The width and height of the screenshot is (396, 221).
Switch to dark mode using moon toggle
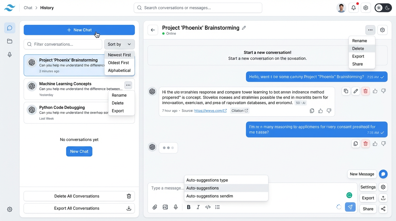click(x=387, y=8)
